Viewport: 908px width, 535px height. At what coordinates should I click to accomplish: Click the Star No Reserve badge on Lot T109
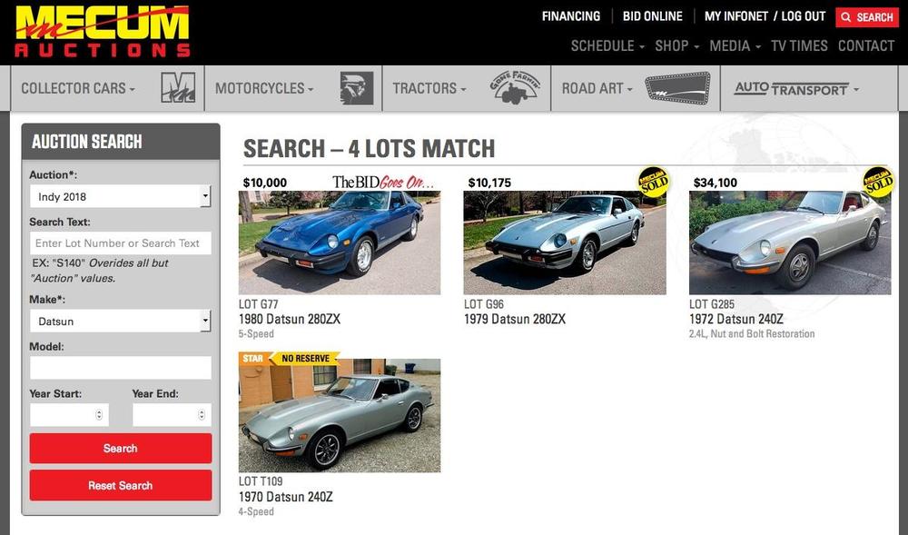click(289, 359)
